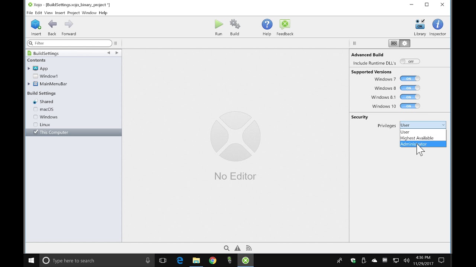Choose User in the Privileges list

[x=423, y=132]
